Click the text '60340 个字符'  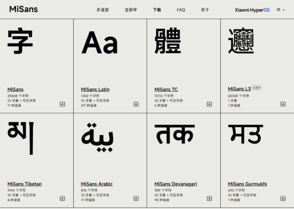[x=239, y=96]
